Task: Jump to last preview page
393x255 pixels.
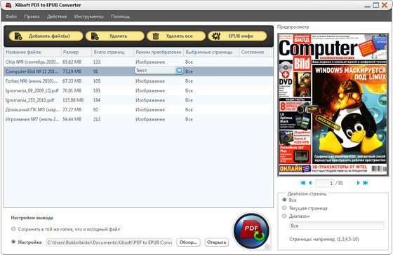Action: point(366,183)
